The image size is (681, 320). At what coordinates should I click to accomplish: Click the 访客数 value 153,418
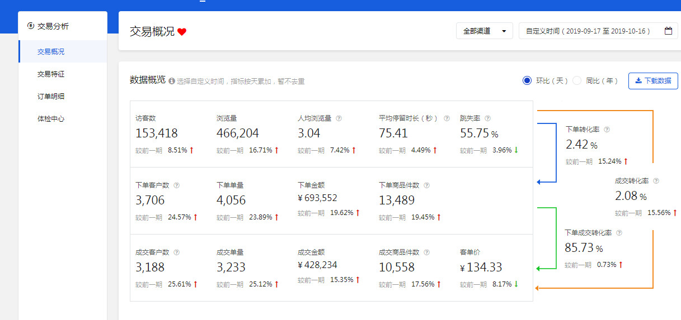[x=157, y=133]
